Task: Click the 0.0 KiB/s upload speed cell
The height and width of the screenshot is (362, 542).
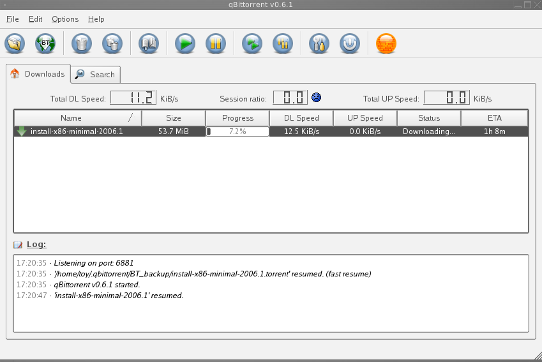Action: (365, 132)
